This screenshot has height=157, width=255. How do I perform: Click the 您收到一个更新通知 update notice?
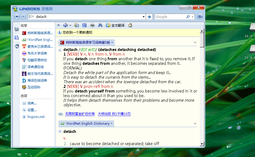click(x=77, y=33)
